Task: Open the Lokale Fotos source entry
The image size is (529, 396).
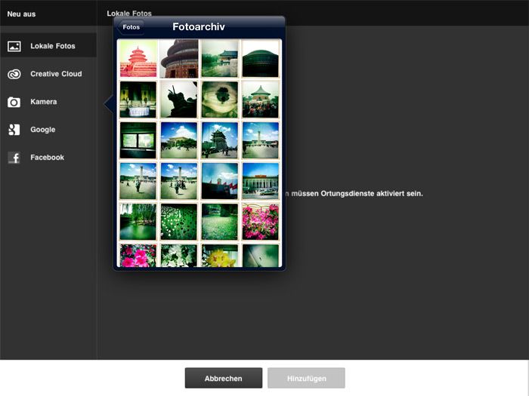Action: pos(53,46)
